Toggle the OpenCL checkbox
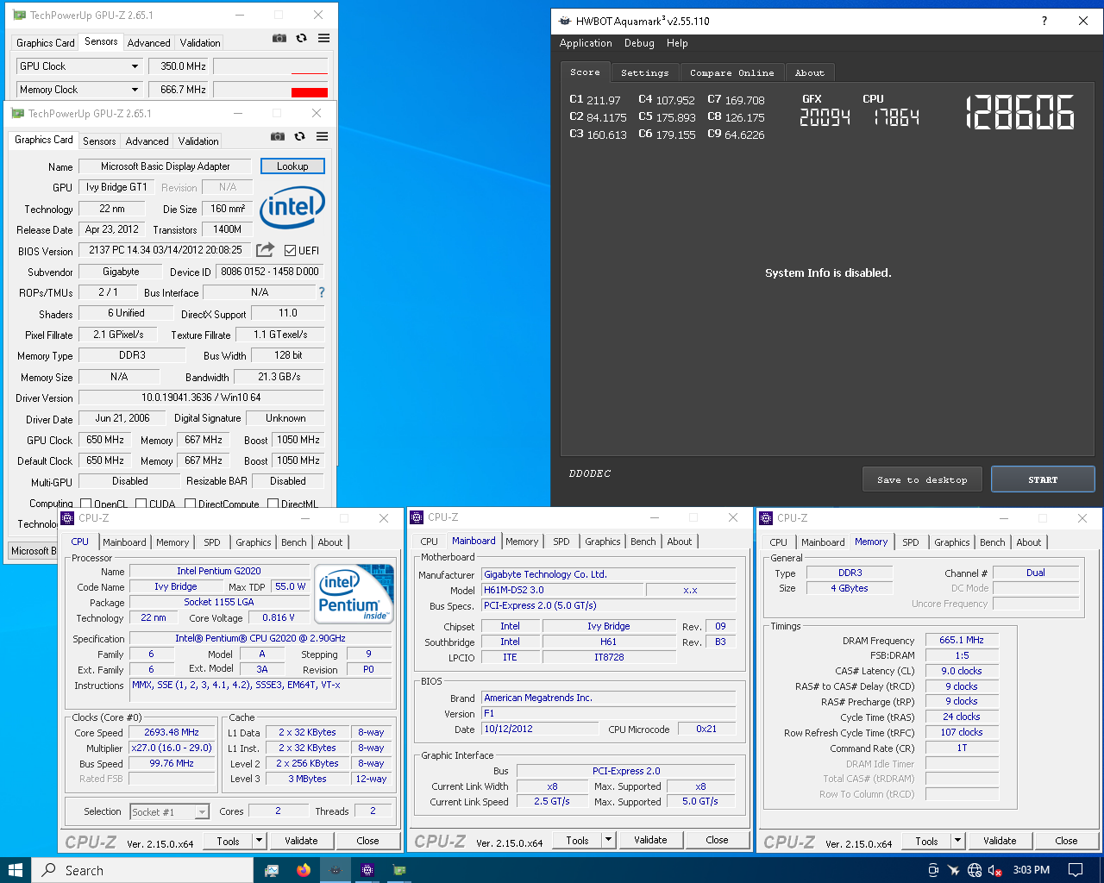Image resolution: width=1104 pixels, height=883 pixels. (85, 504)
